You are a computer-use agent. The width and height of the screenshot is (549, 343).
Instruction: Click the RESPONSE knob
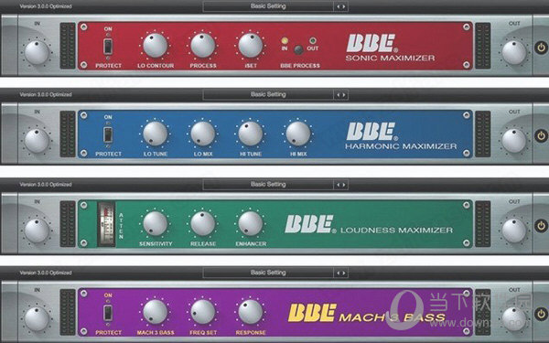251,312
